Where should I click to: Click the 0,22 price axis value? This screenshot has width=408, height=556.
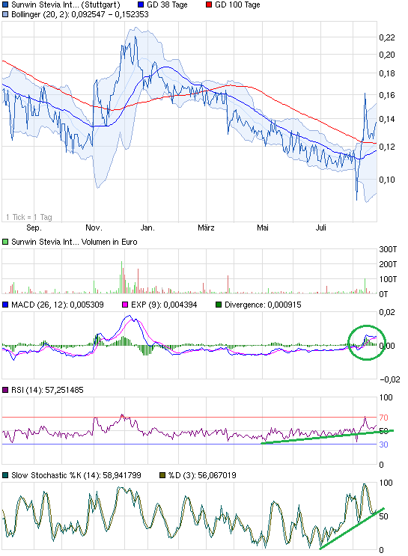click(x=387, y=37)
